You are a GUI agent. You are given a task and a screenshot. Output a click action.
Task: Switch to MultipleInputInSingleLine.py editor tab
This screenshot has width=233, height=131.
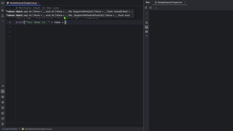pyautogui.click(x=23, y=3)
